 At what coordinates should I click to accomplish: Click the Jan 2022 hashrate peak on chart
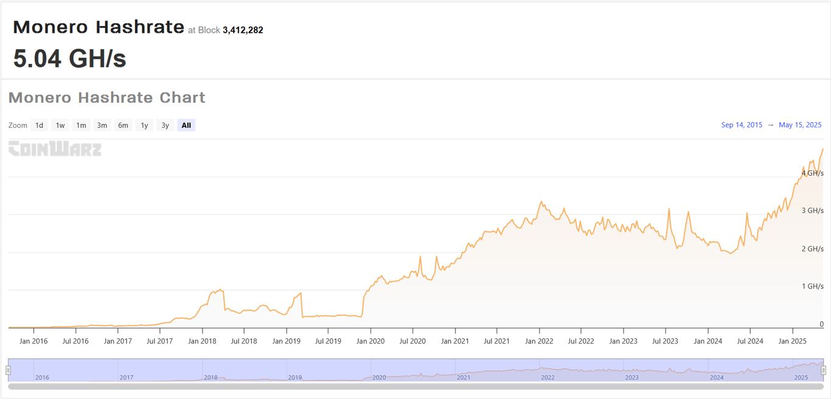click(541, 201)
